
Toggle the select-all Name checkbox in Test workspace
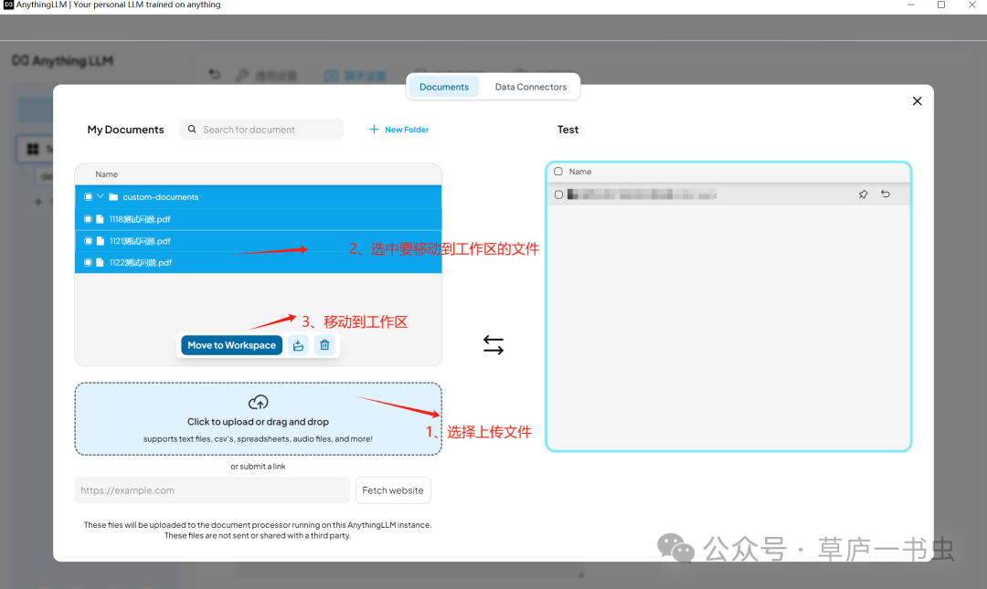coord(558,171)
